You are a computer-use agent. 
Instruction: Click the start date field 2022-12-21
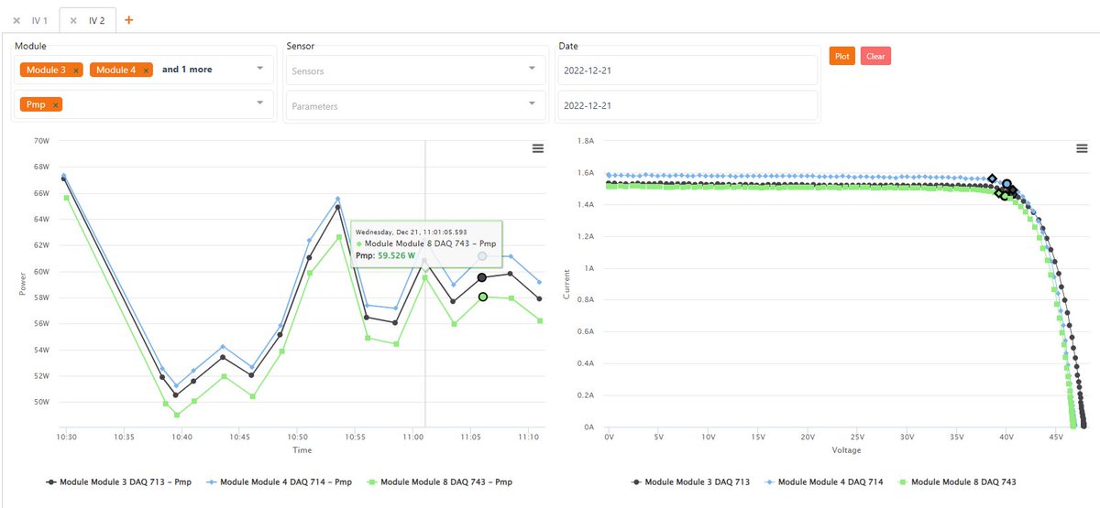pyautogui.click(x=687, y=70)
